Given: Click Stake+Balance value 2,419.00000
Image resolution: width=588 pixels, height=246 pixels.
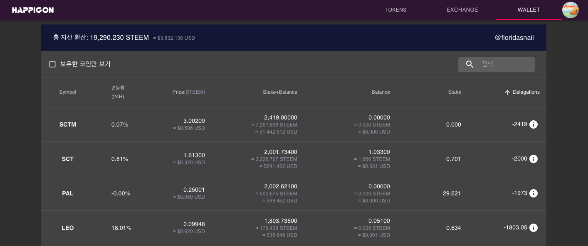Looking at the screenshot, I should tap(281, 117).
